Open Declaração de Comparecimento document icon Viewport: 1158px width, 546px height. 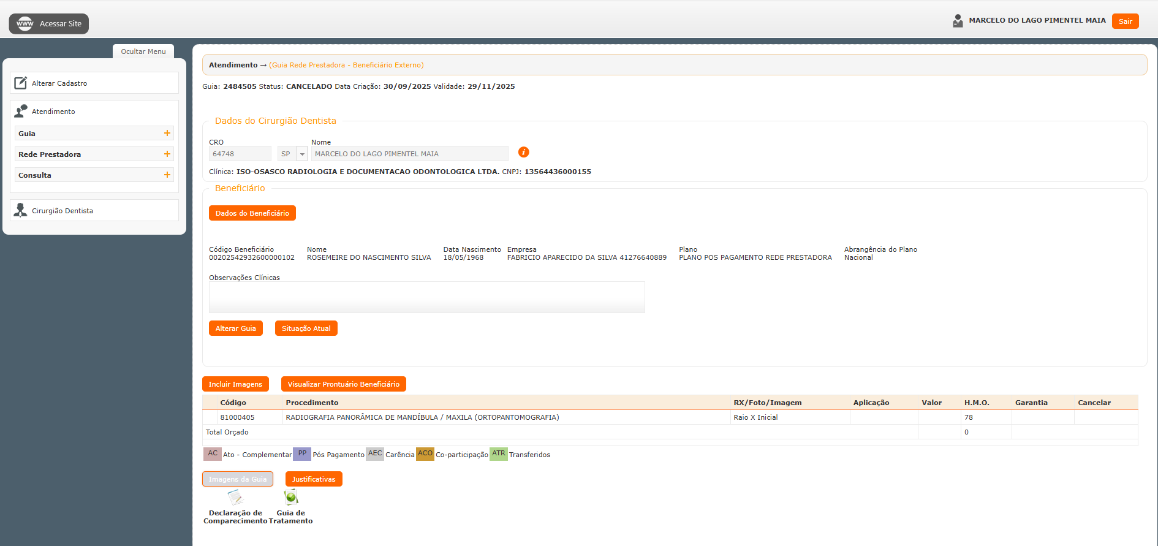pyautogui.click(x=235, y=497)
